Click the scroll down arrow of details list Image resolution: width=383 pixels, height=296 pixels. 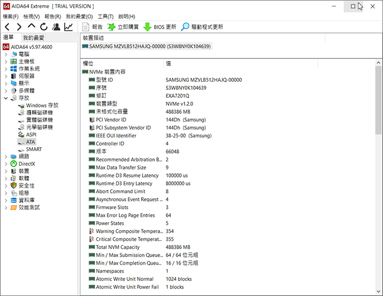(378, 291)
